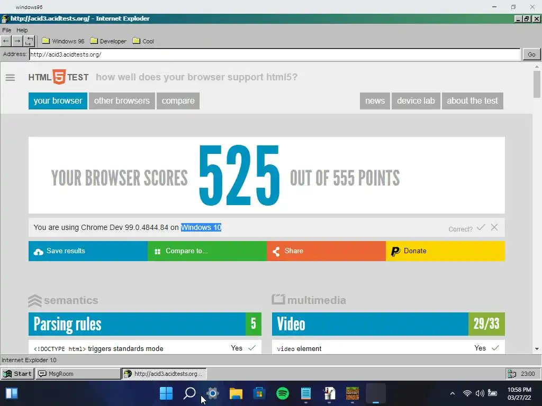Go back with the left arrow button
Image resolution: width=542 pixels, height=406 pixels.
[x=6, y=41]
